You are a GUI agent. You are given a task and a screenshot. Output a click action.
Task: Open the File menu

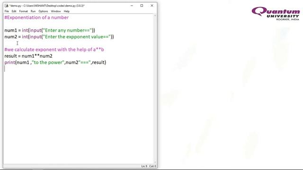[7, 11]
